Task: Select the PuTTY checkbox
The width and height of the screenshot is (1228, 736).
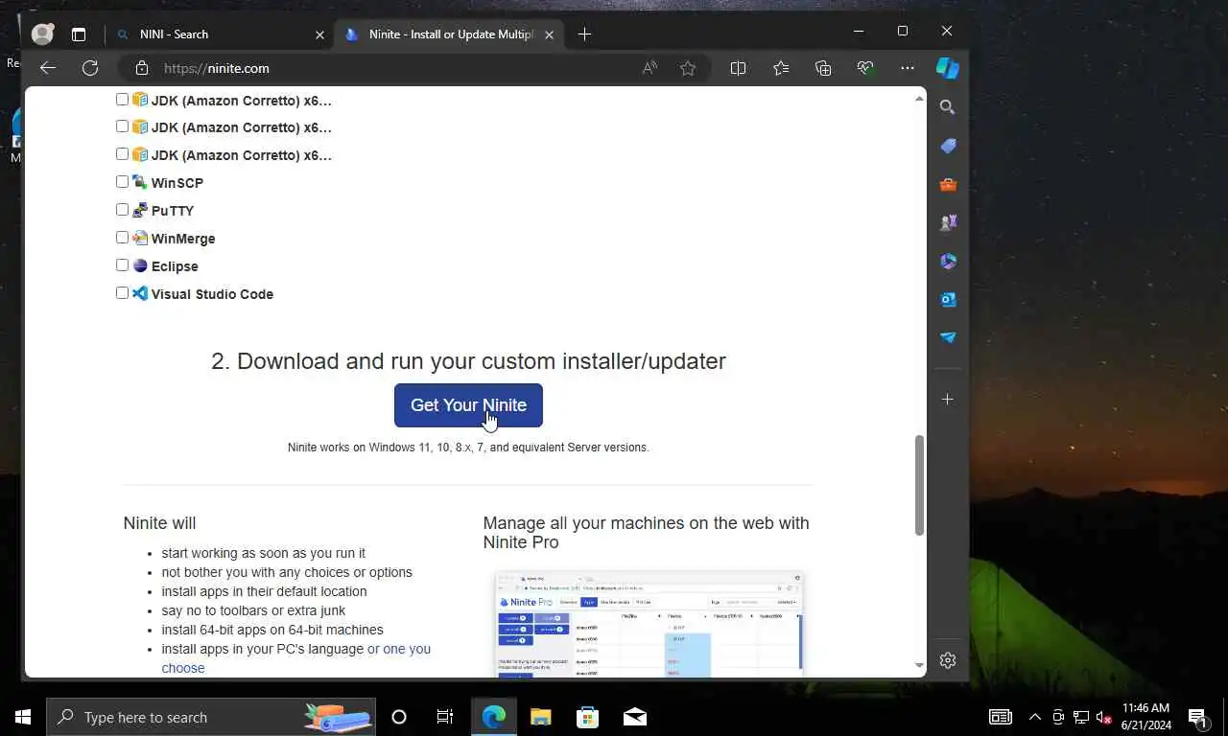Action: (x=122, y=210)
